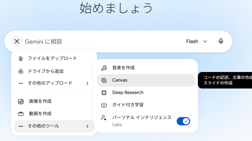252x141 pixels.
Task: Click the Canvas tooltip description
Action: (225, 80)
